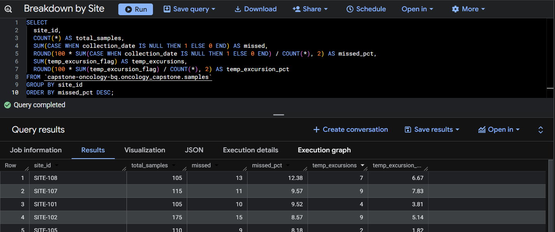Open results in another tool via chart icon
555x232 pixels.
(x=499, y=130)
